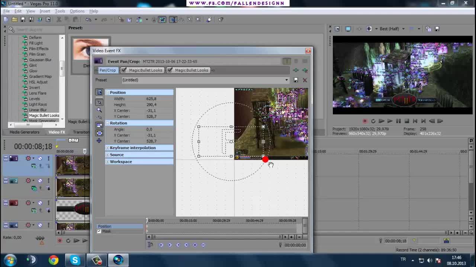Image resolution: width=476 pixels, height=267 pixels.
Task: Jump to the first keyframe in the keyframe controller
Action: tap(161, 245)
